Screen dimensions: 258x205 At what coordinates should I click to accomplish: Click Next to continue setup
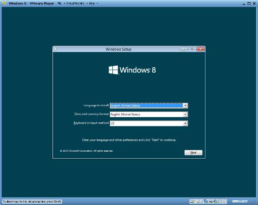193,153
